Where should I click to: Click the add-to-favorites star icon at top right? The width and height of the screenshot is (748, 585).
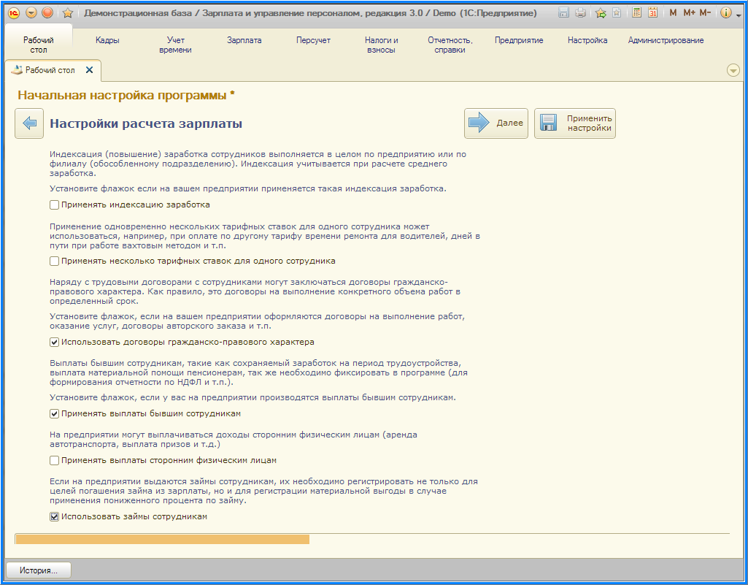point(601,13)
